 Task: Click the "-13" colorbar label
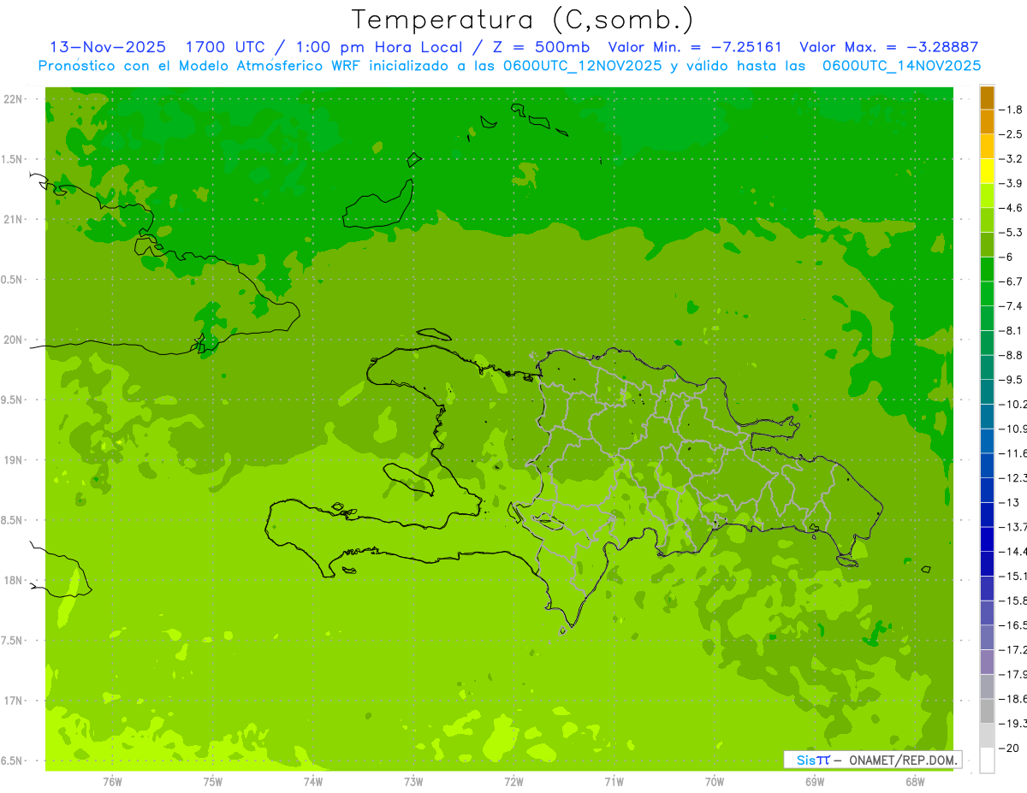pos(1008,503)
